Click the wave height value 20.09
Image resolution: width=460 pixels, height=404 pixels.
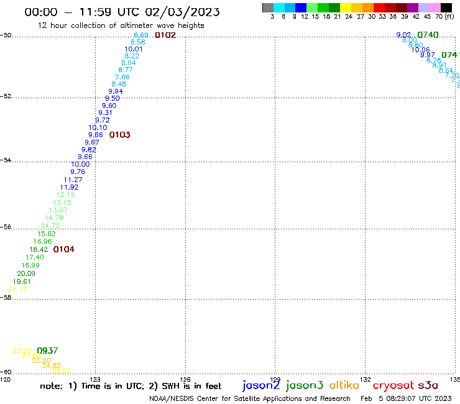pos(26,273)
